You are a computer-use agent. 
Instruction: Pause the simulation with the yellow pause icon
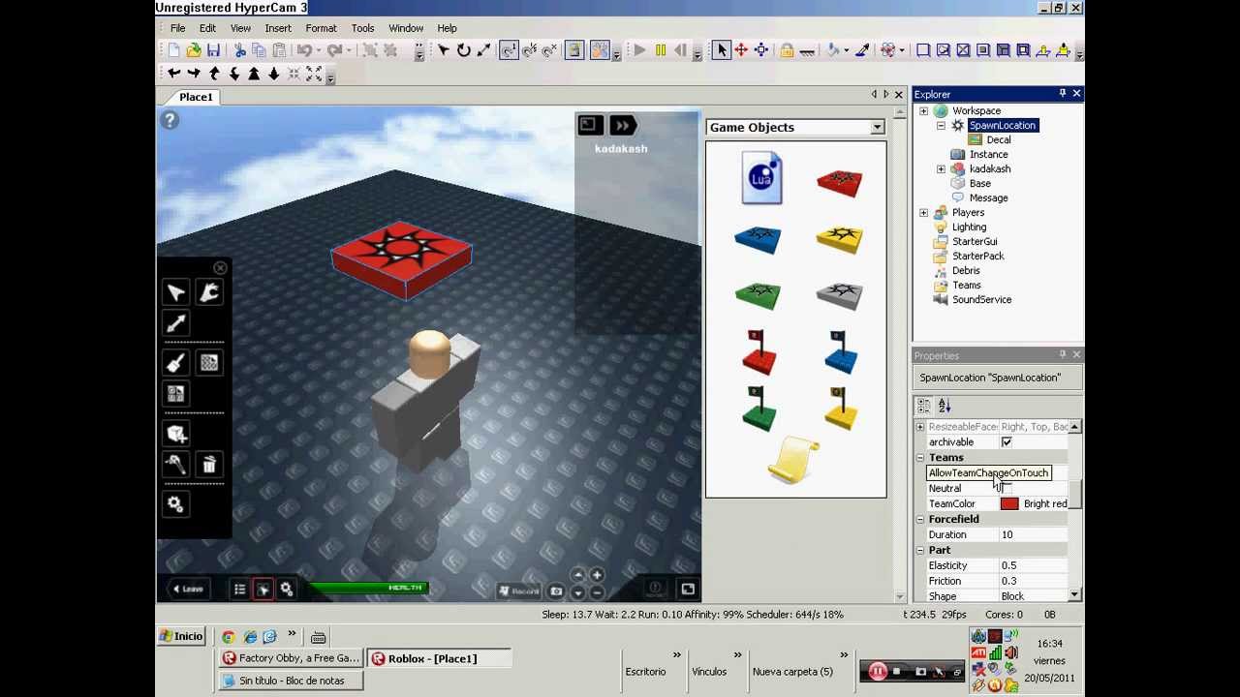pyautogui.click(x=660, y=50)
